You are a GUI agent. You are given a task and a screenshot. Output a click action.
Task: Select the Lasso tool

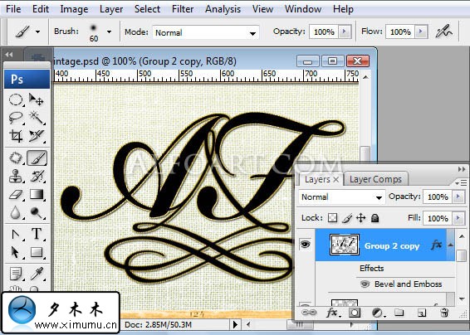click(x=16, y=118)
